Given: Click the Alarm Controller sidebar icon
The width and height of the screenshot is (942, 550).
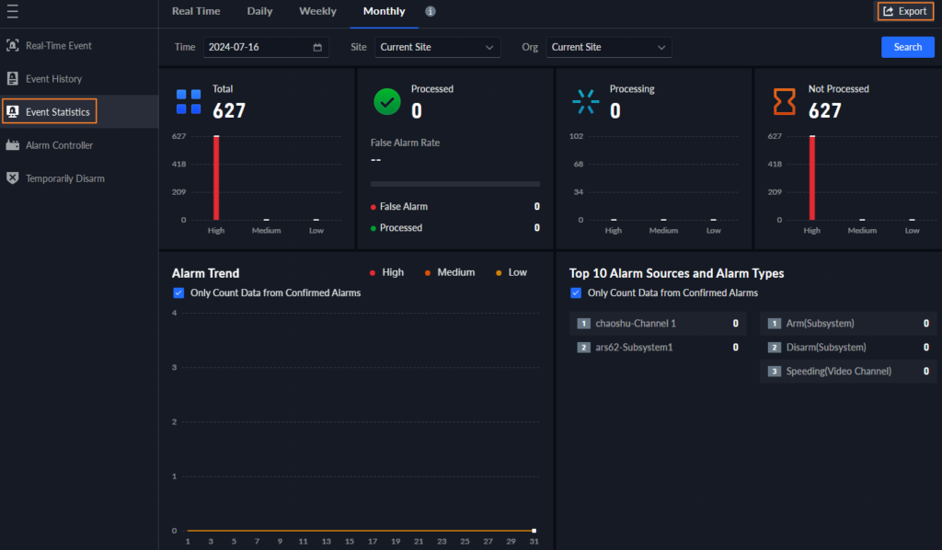Looking at the screenshot, I should [13, 145].
